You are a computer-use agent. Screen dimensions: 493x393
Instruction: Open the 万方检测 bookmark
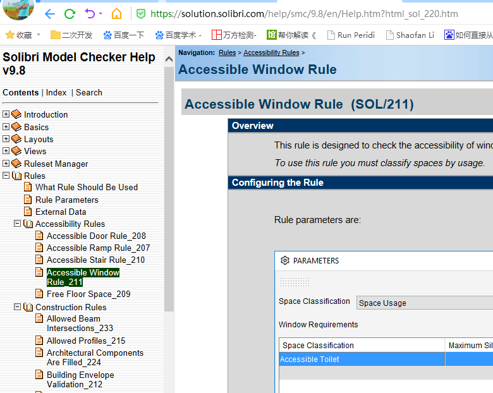[234, 35]
